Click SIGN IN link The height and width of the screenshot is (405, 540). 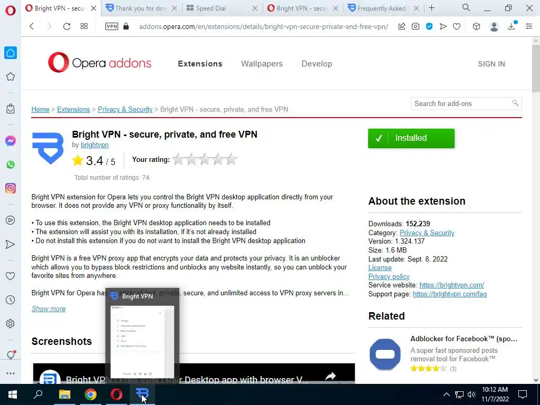[x=491, y=64]
